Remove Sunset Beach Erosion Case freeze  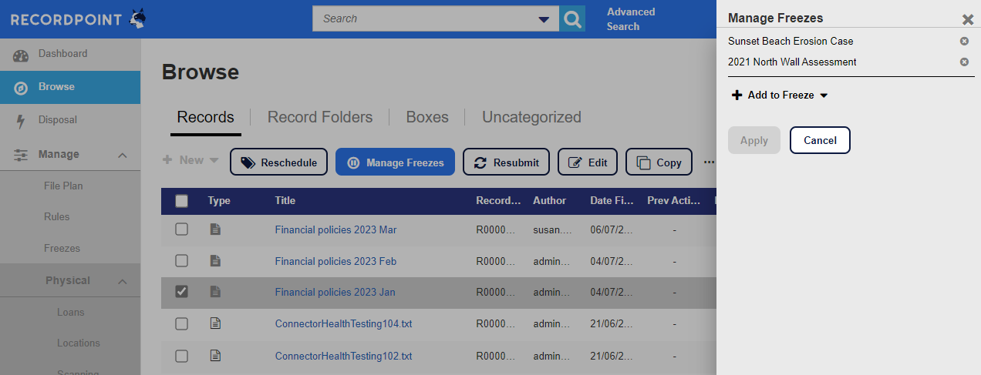(x=964, y=42)
